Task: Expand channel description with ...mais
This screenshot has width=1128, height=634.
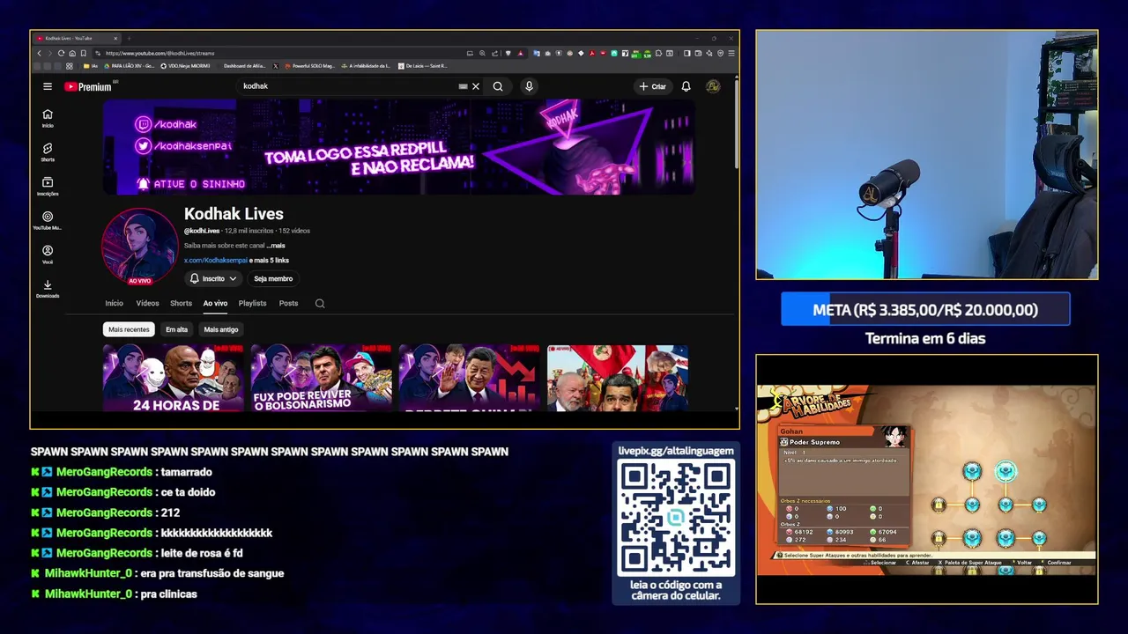Action: (x=276, y=246)
